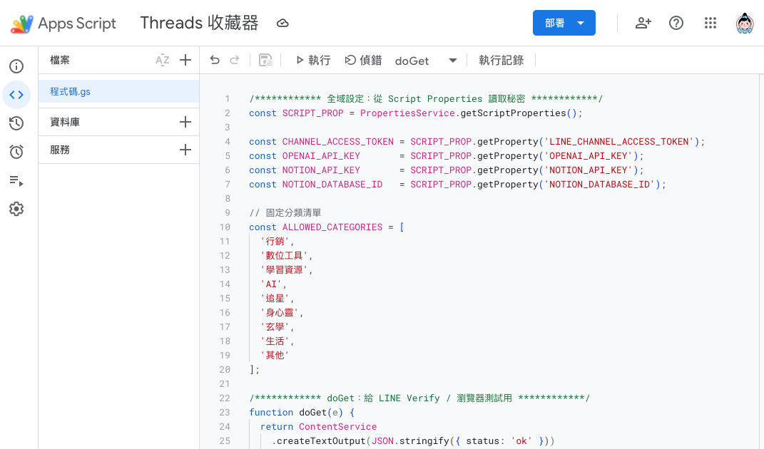This screenshot has height=449, width=764.
Task: Open the Executions list icon
Action: point(16,180)
